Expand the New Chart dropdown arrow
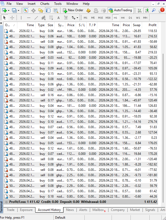Image resolution: width=166 pixels, height=220 pixels. pyautogui.click(x=9, y=10)
